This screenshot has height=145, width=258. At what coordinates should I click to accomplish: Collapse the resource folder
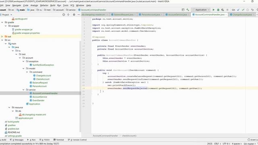click(9, 108)
